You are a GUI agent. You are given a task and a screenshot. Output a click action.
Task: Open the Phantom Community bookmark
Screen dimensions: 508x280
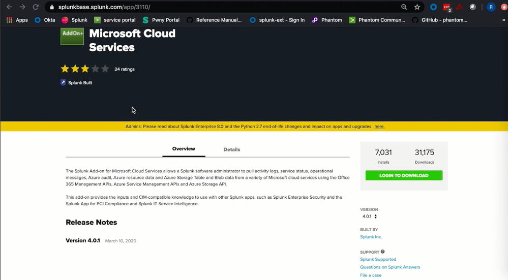point(377,20)
